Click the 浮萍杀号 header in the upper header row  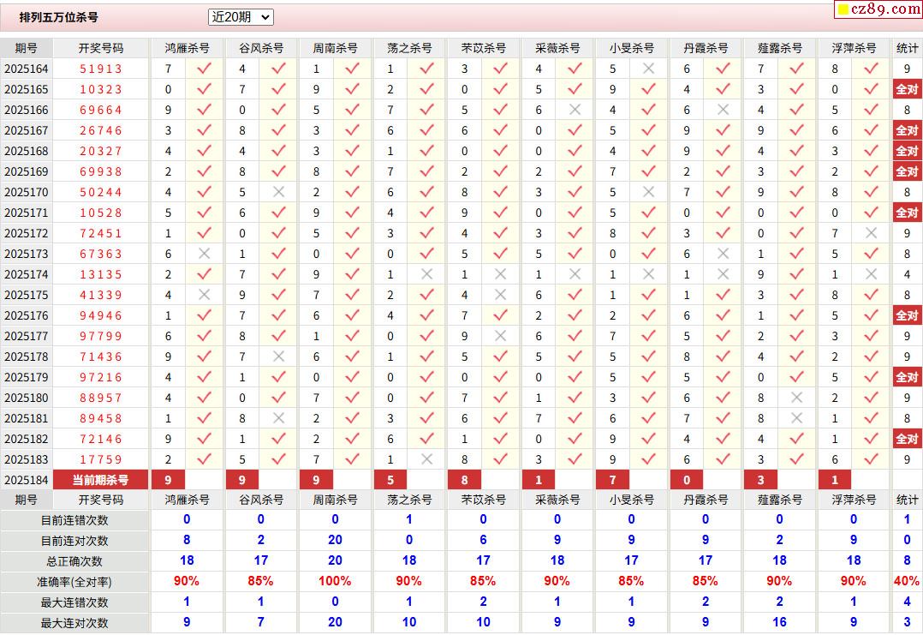click(854, 48)
